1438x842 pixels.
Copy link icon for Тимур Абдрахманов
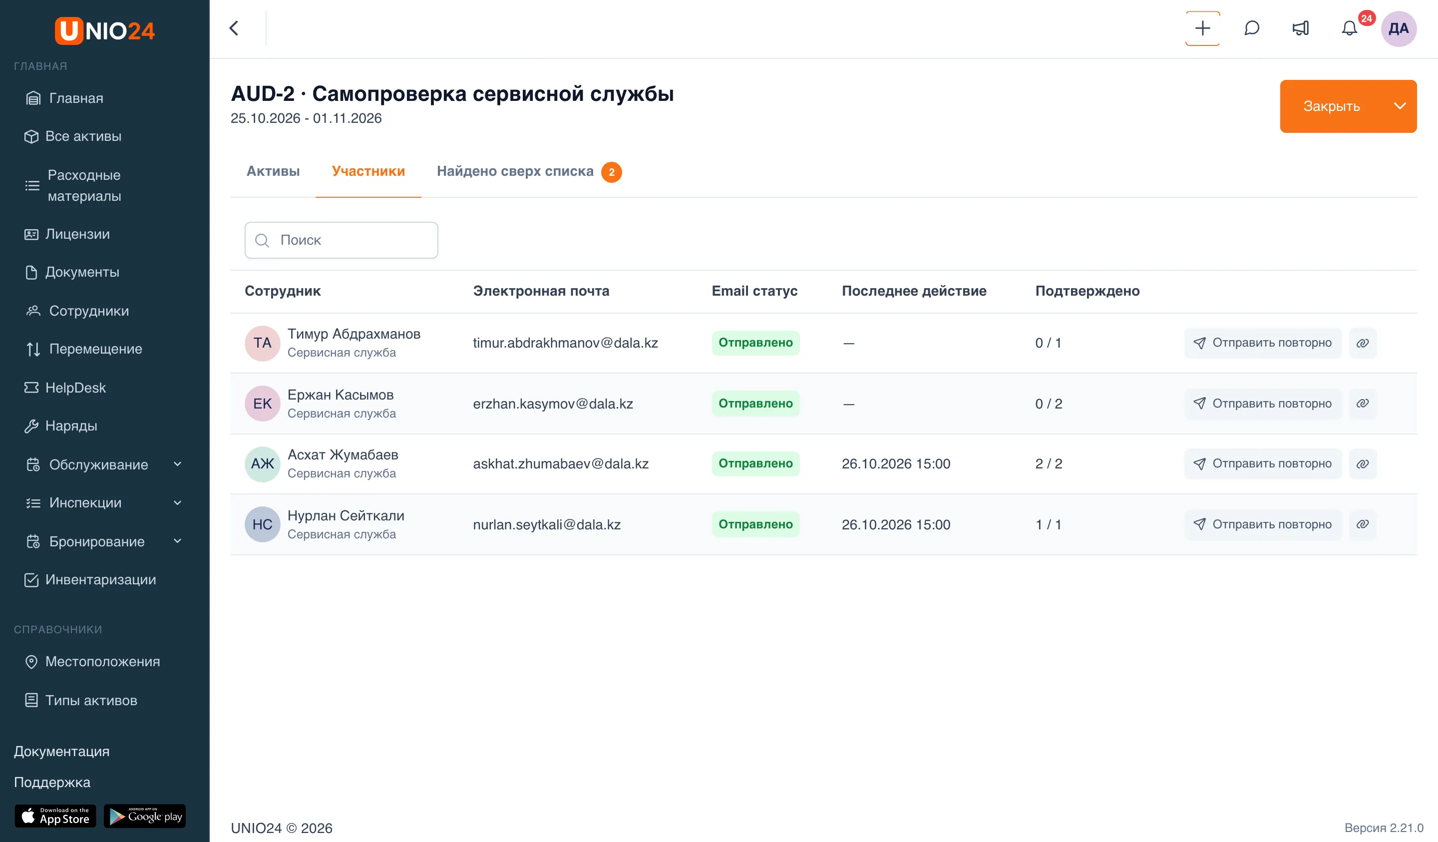pos(1362,343)
